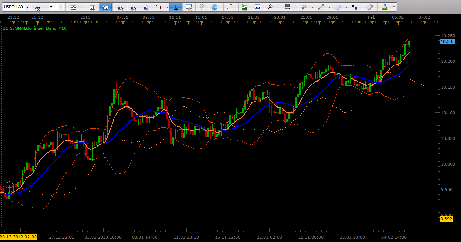Select the Zoom Out magnifier tool
This screenshot has height=242, width=461.
pos(132,7)
